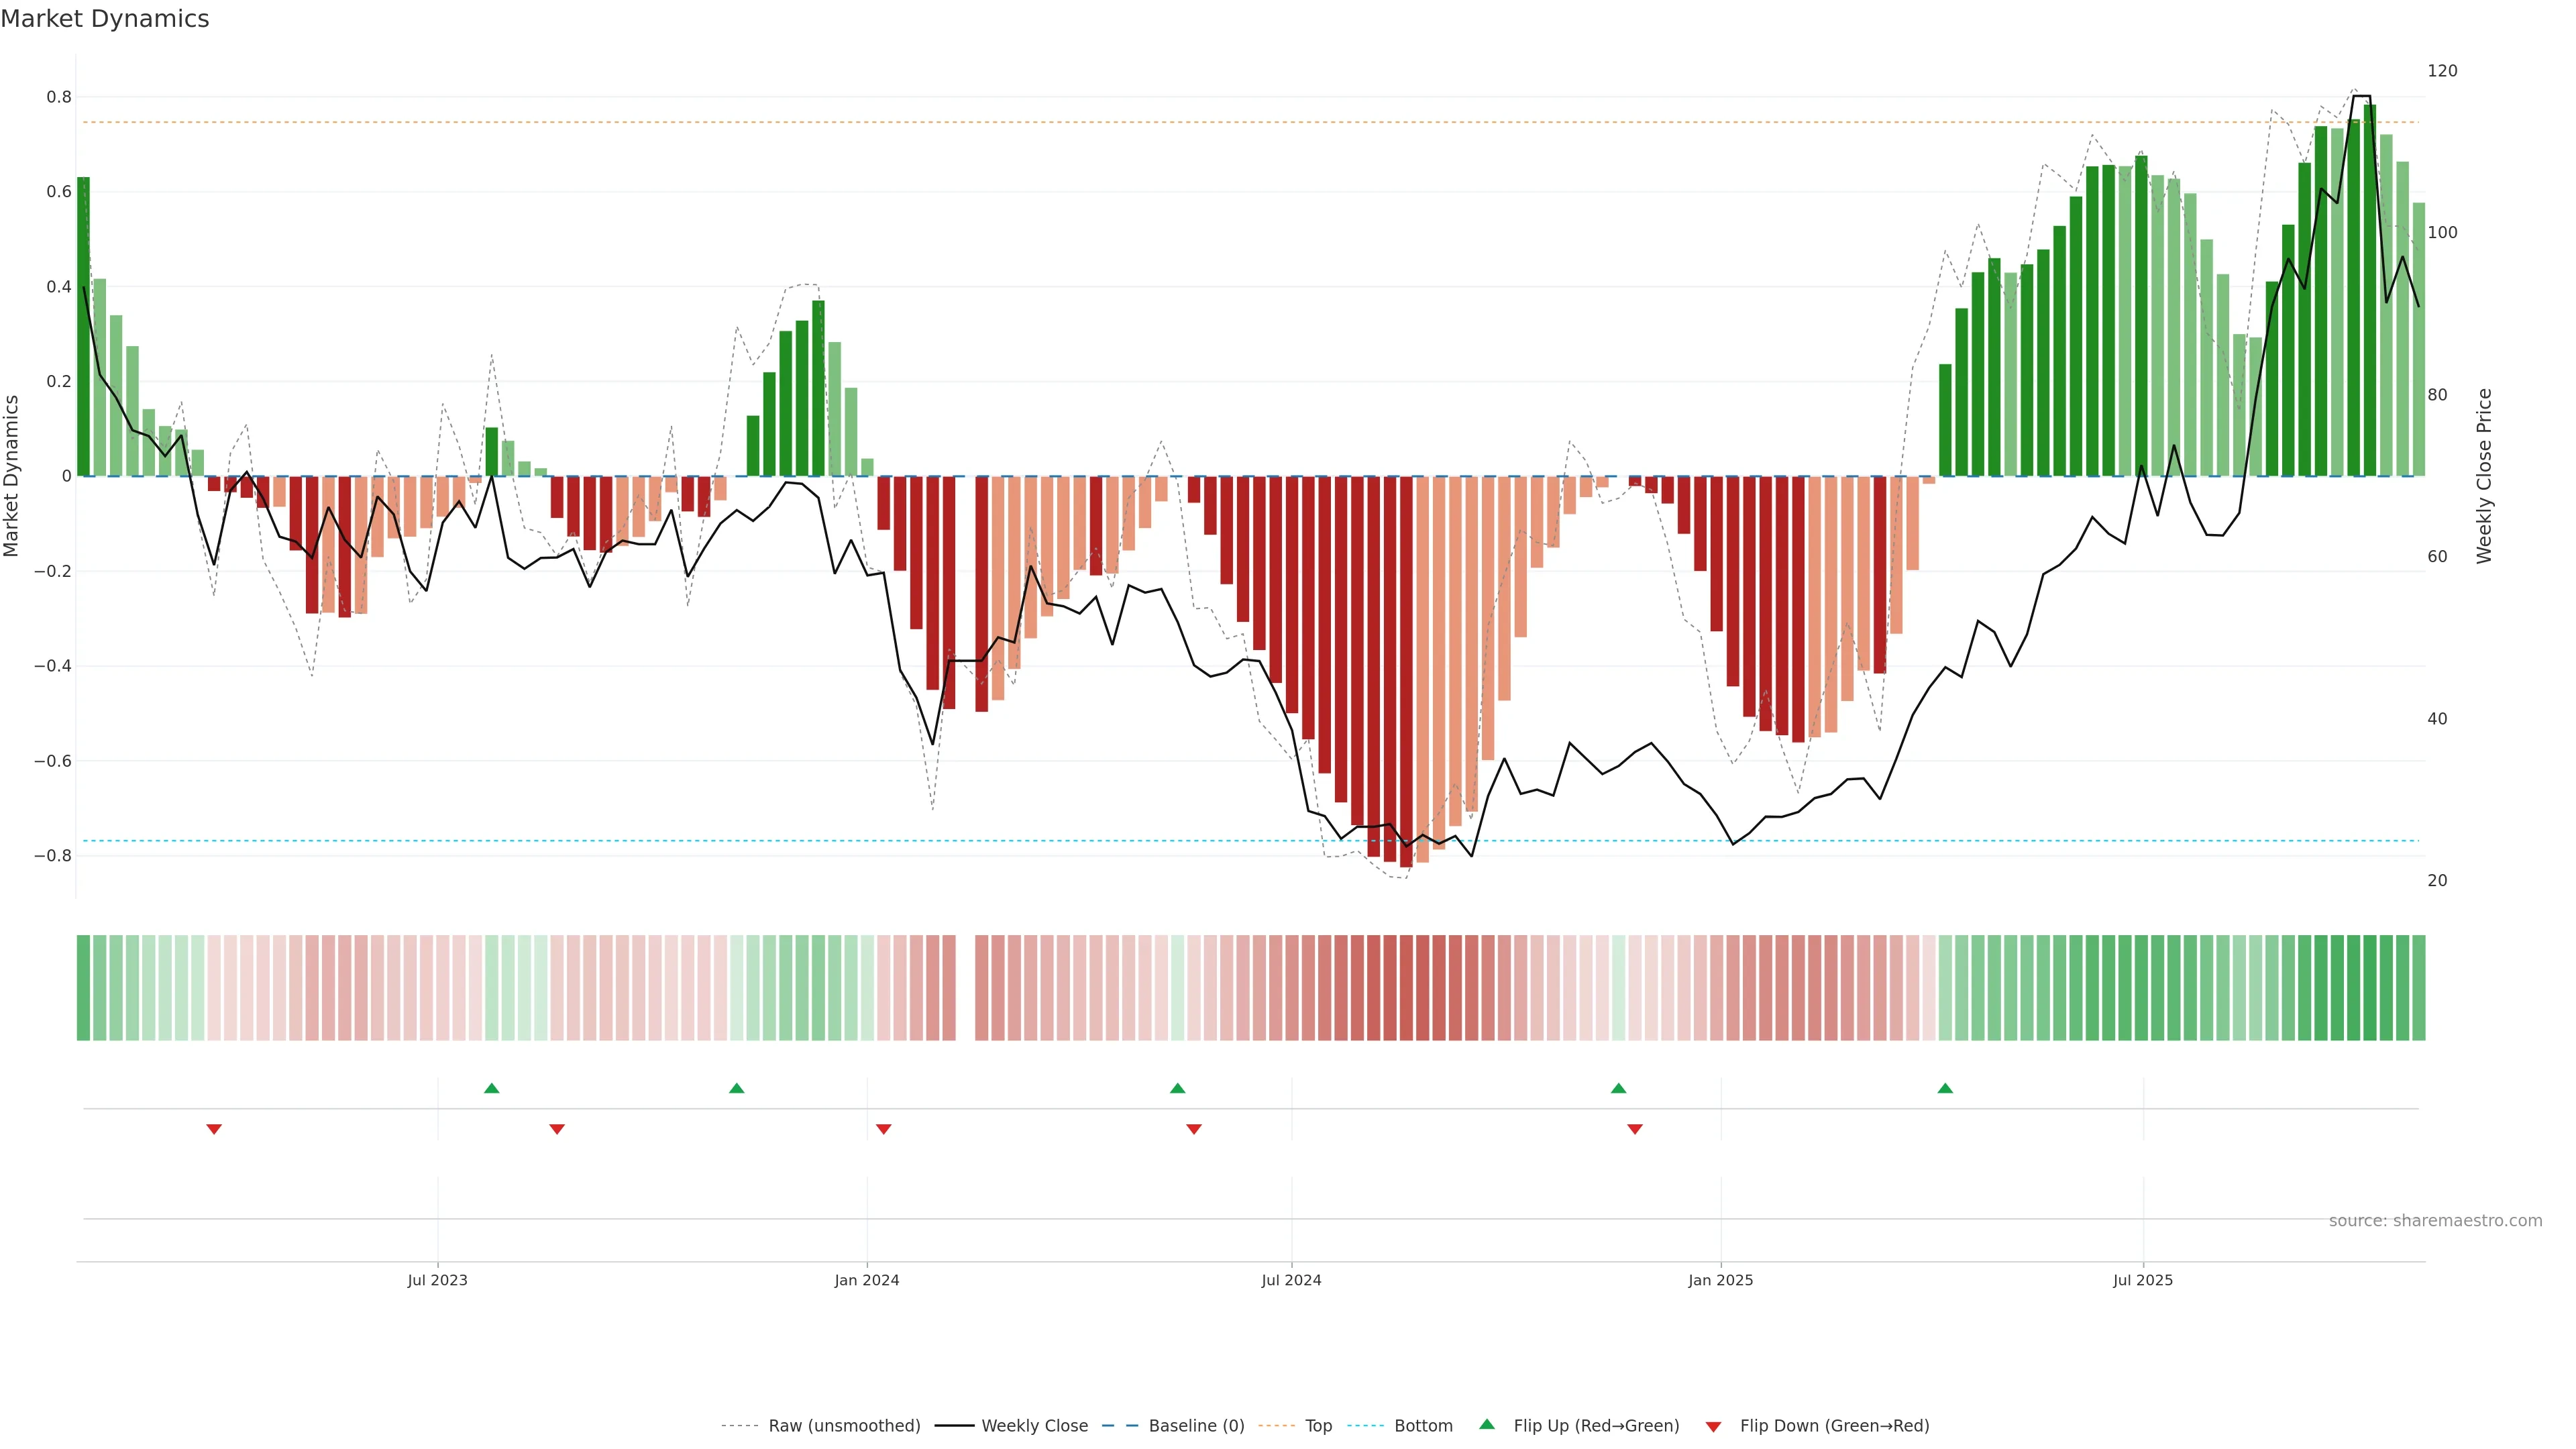Image resolution: width=2576 pixels, height=1449 pixels.
Task: Click the first green flip-up triangle after Jul 2023
Action: click(x=491, y=1088)
